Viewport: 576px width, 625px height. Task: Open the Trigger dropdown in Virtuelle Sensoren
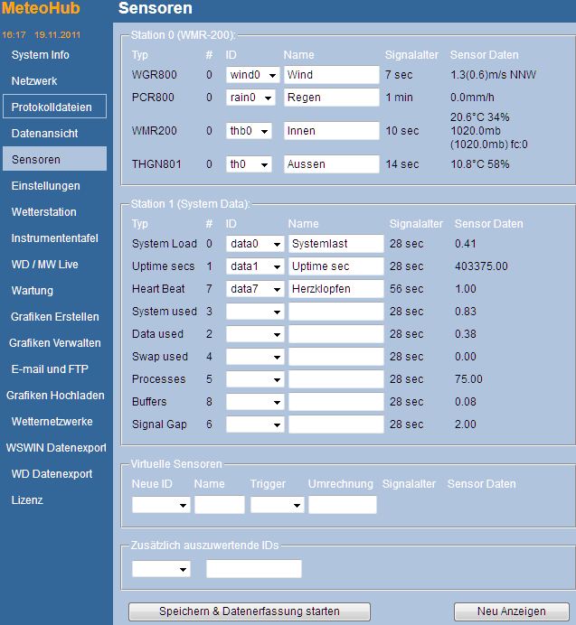point(277,506)
